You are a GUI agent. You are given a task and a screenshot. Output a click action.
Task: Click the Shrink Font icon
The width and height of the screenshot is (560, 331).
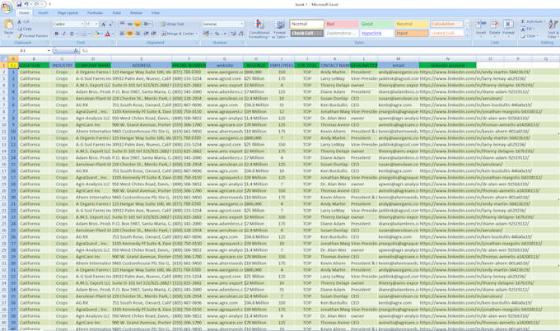click(110, 24)
